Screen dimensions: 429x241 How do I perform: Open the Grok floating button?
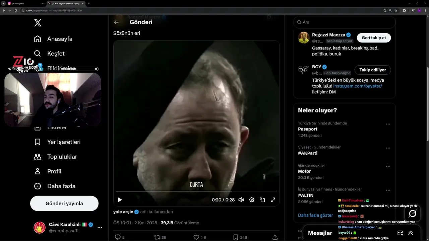[413, 213]
